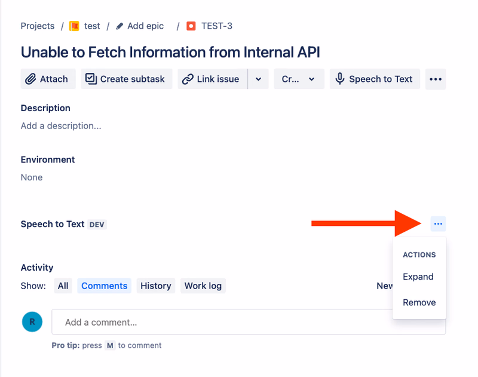The width and height of the screenshot is (478, 377).
Task: Click the red bug issue type icon
Action: tap(191, 26)
